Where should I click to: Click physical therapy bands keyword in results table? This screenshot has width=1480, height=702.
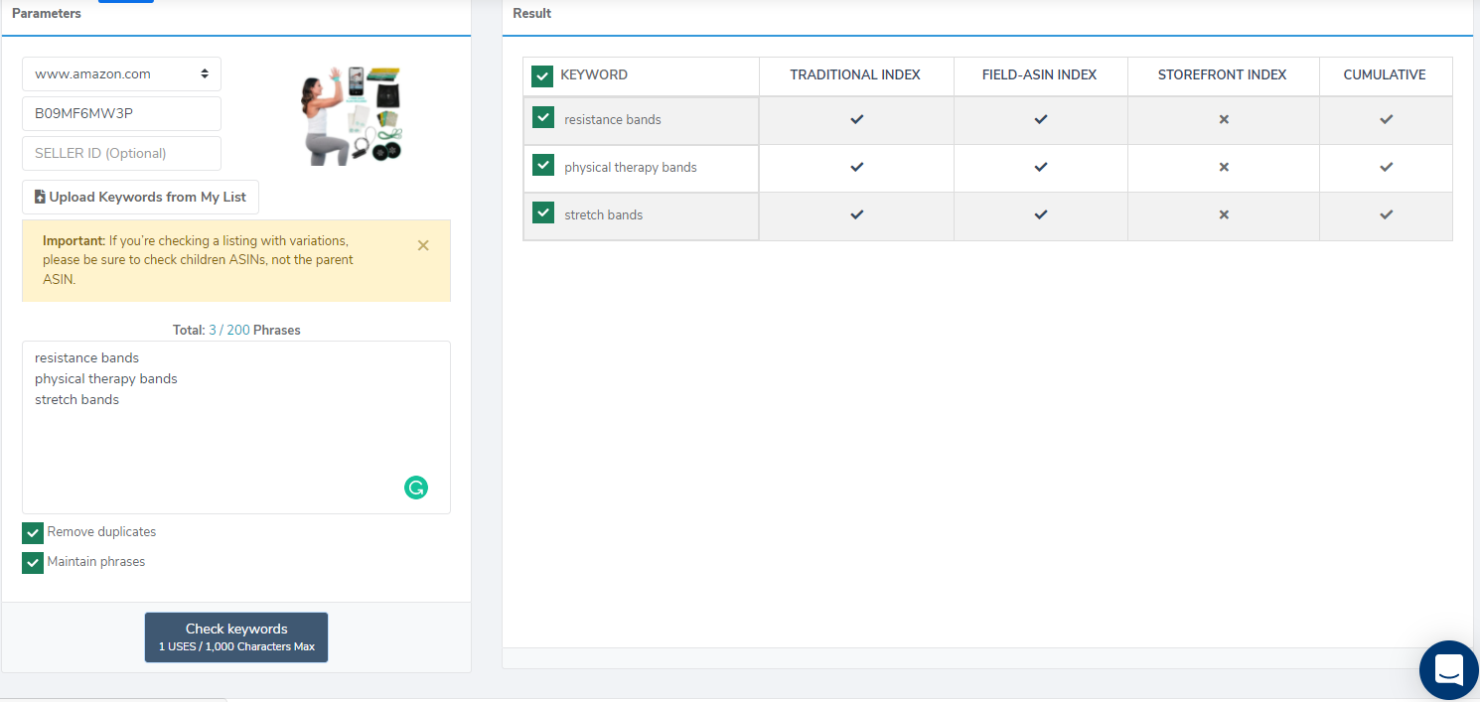[x=631, y=167]
